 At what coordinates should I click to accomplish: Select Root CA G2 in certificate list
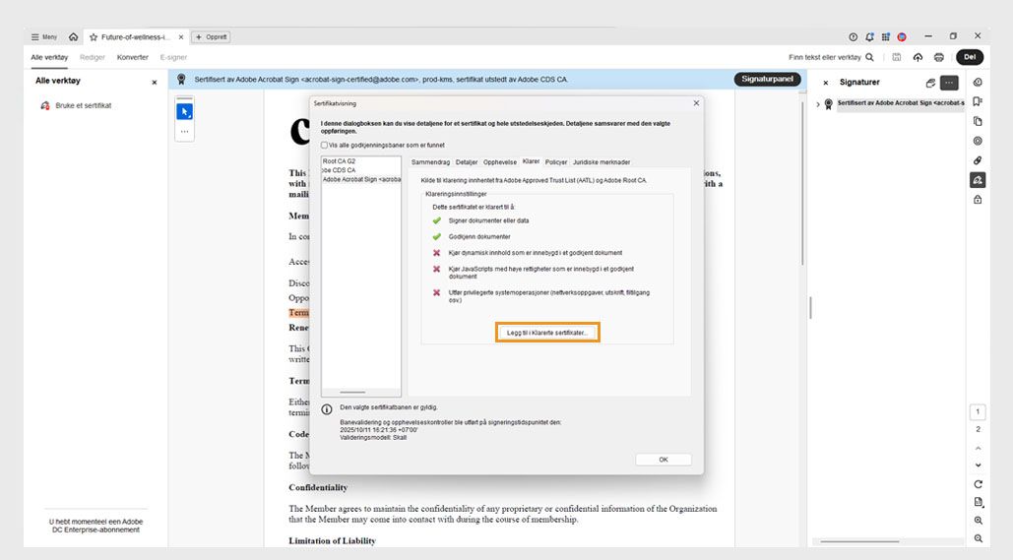(x=340, y=161)
